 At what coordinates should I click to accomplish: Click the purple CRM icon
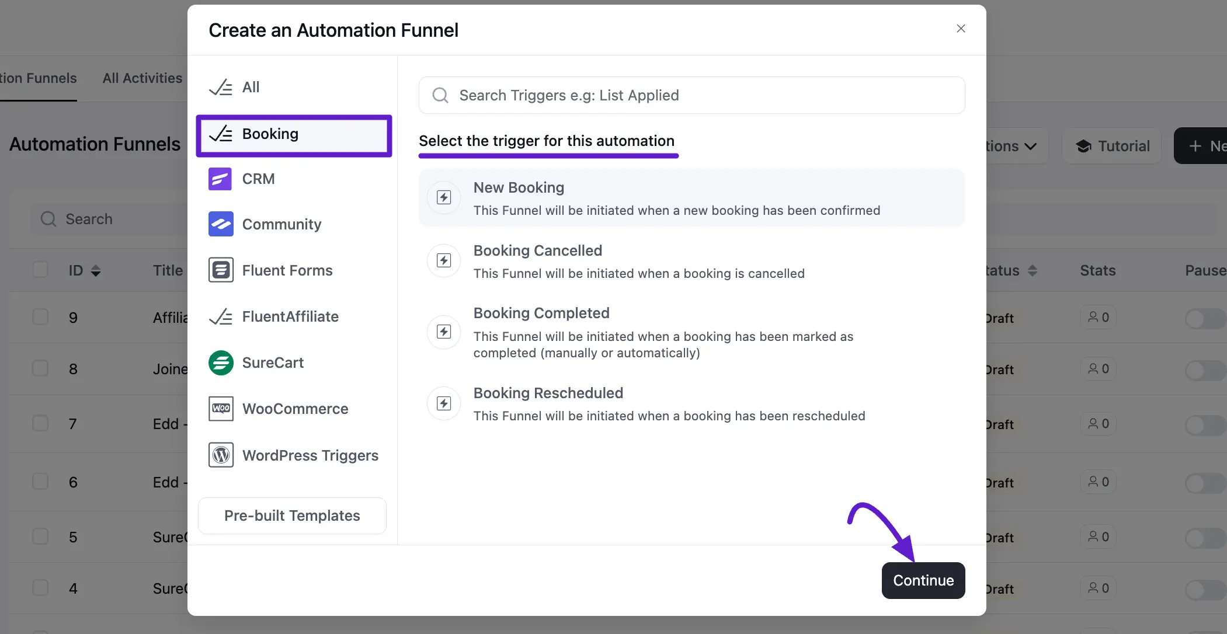coord(221,179)
